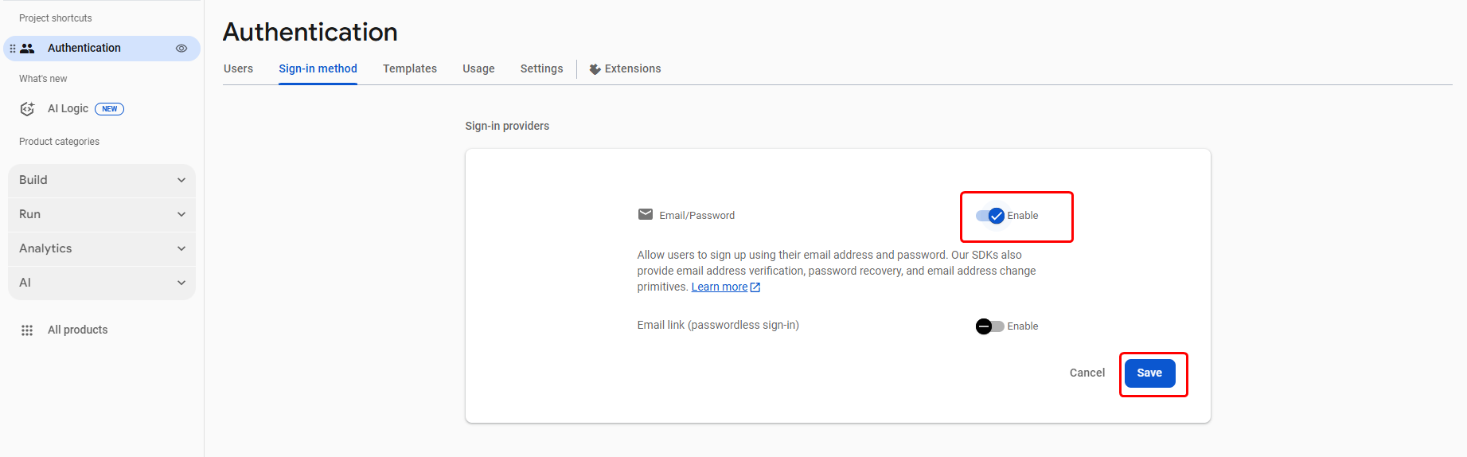The width and height of the screenshot is (1467, 457).
Task: Expand the AI category
Action: (102, 283)
